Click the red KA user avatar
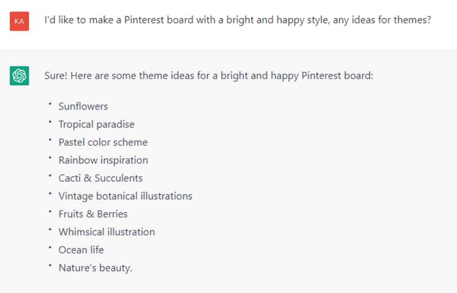 (x=19, y=21)
